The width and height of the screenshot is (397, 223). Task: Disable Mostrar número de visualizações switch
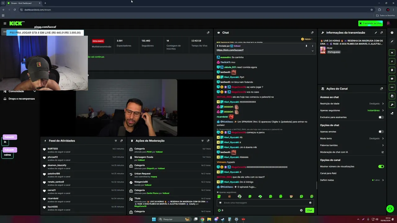[381, 166]
